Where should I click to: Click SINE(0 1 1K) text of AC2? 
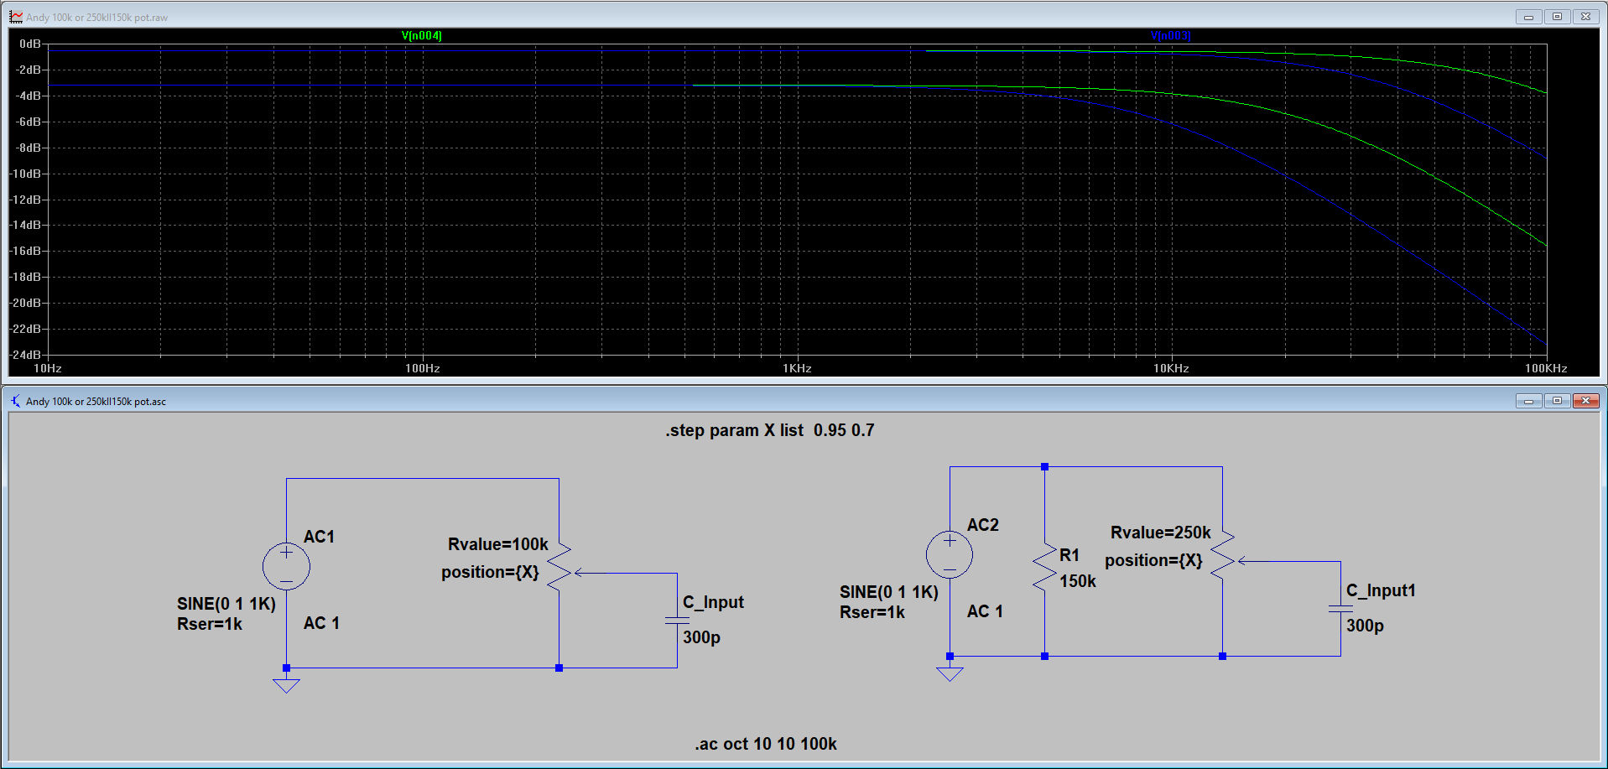point(889,592)
